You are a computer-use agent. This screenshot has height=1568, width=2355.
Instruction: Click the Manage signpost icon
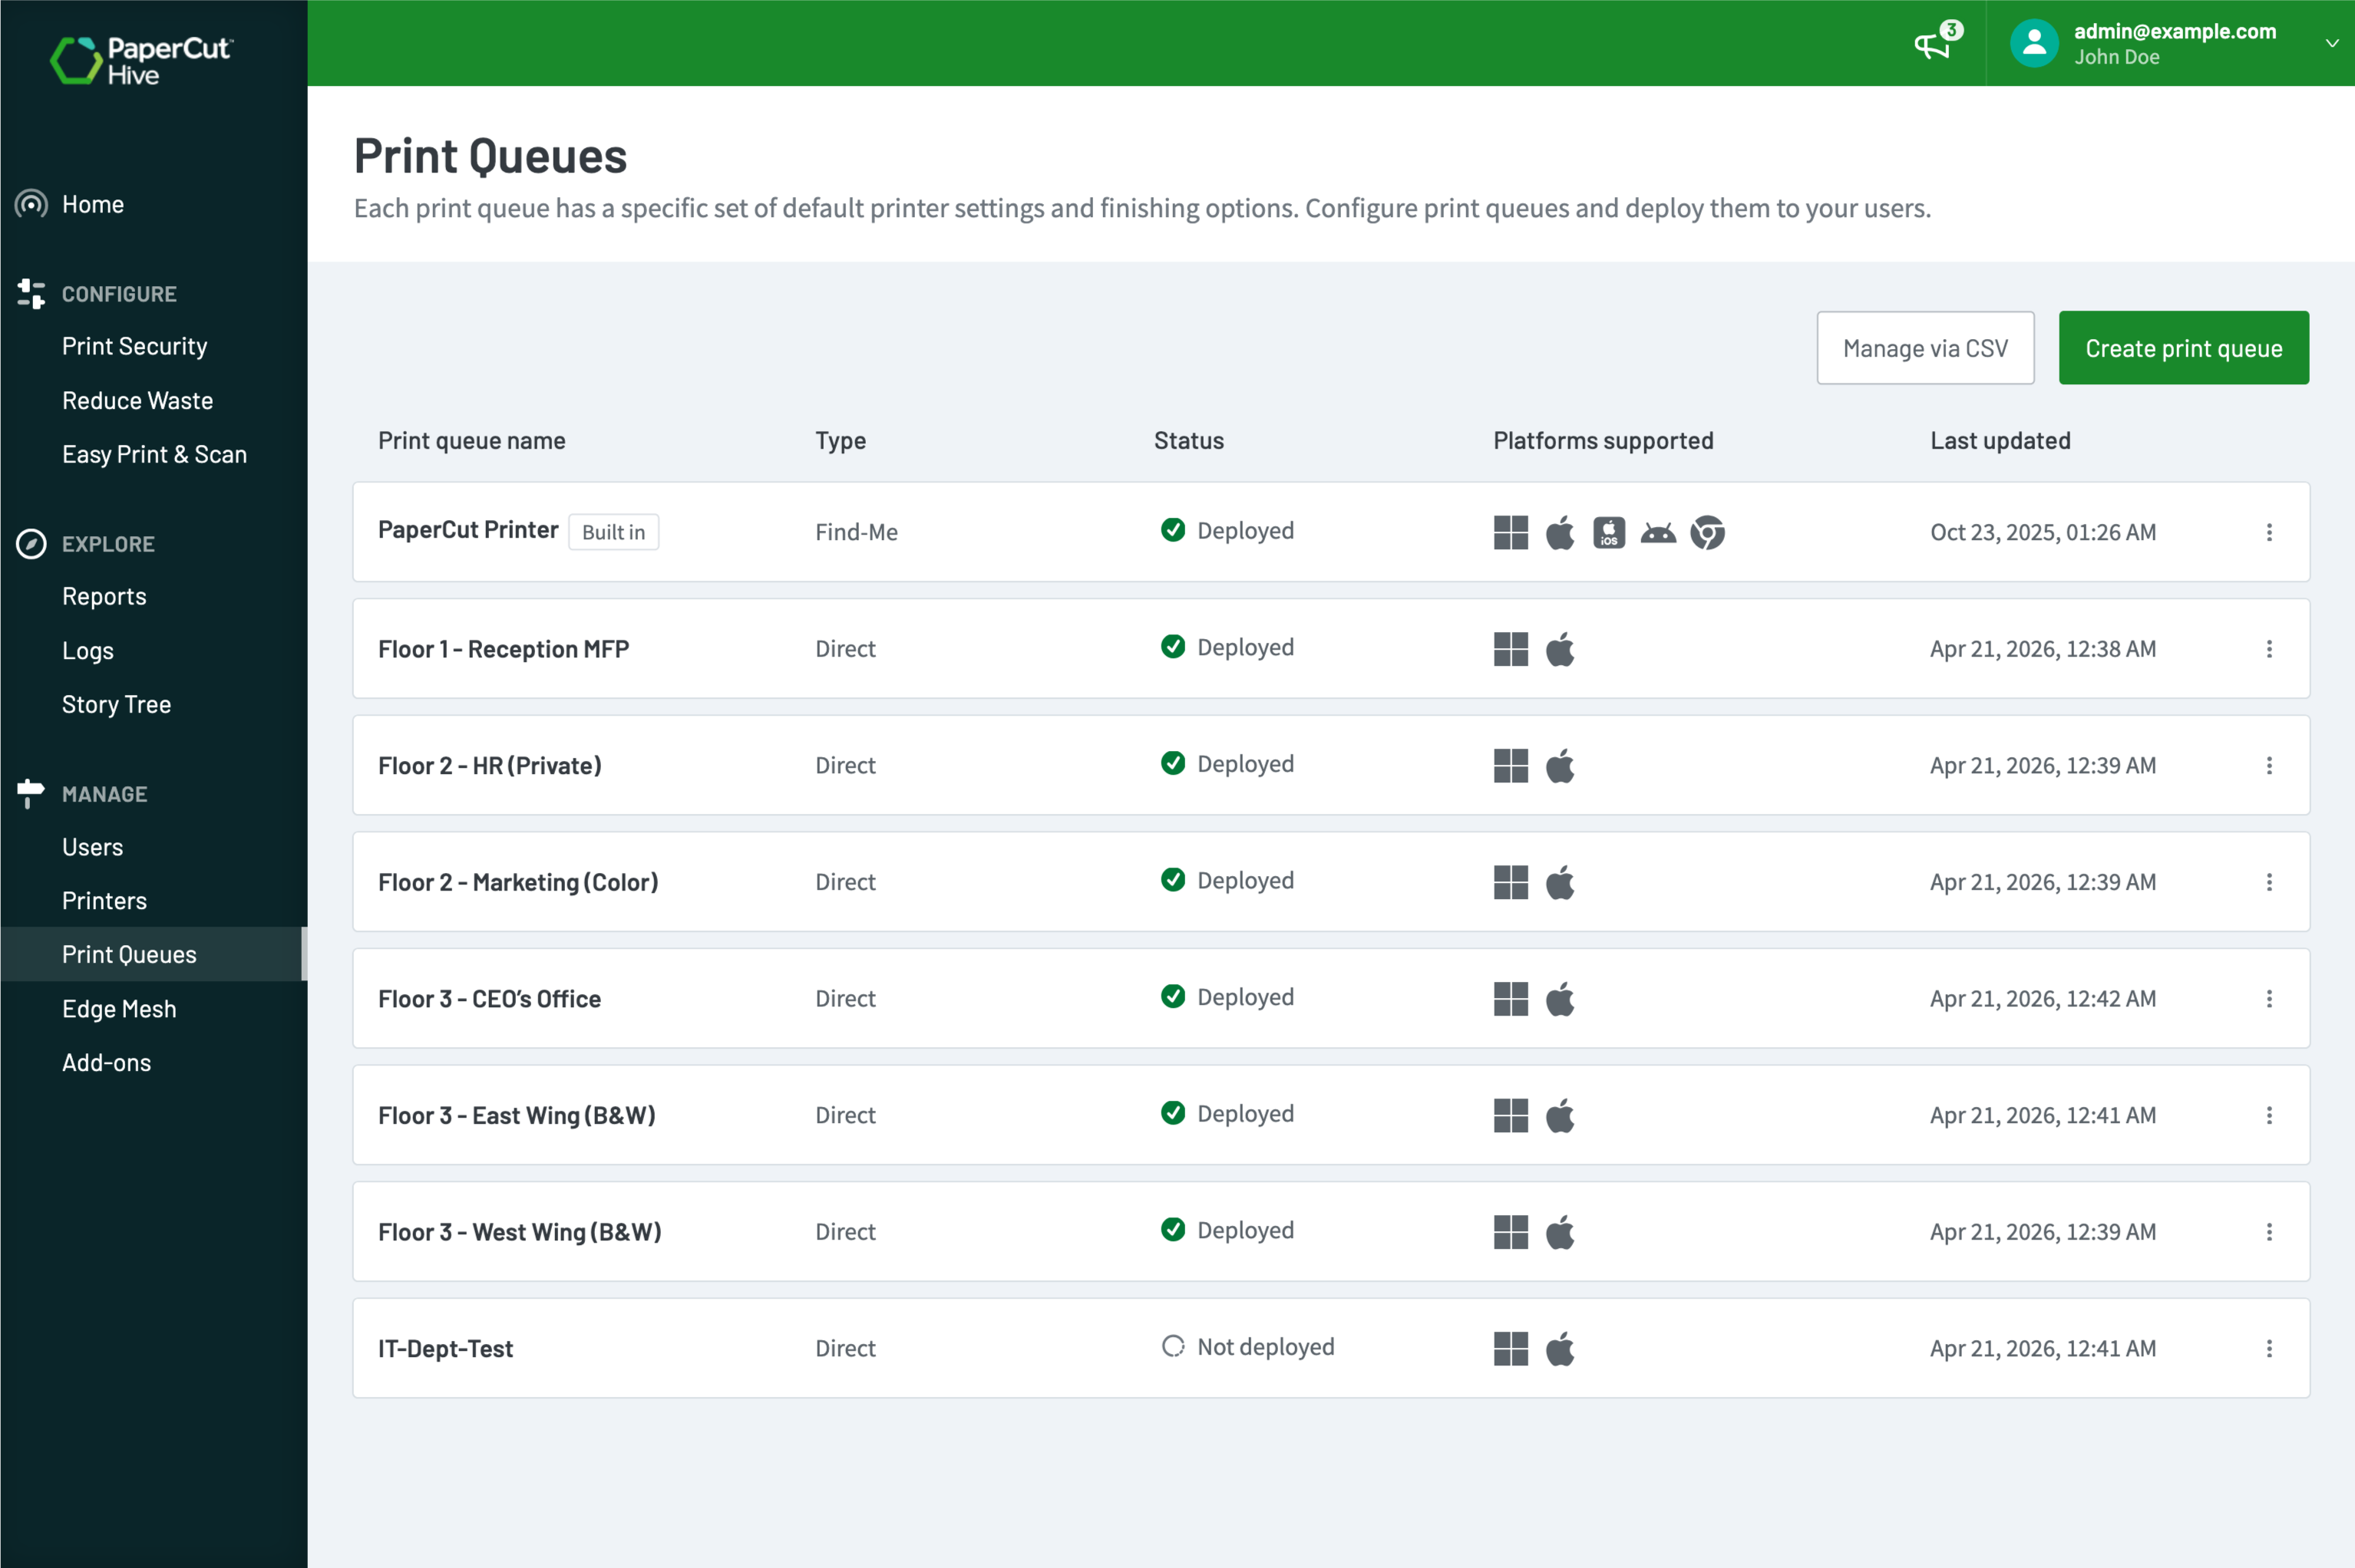(31, 794)
